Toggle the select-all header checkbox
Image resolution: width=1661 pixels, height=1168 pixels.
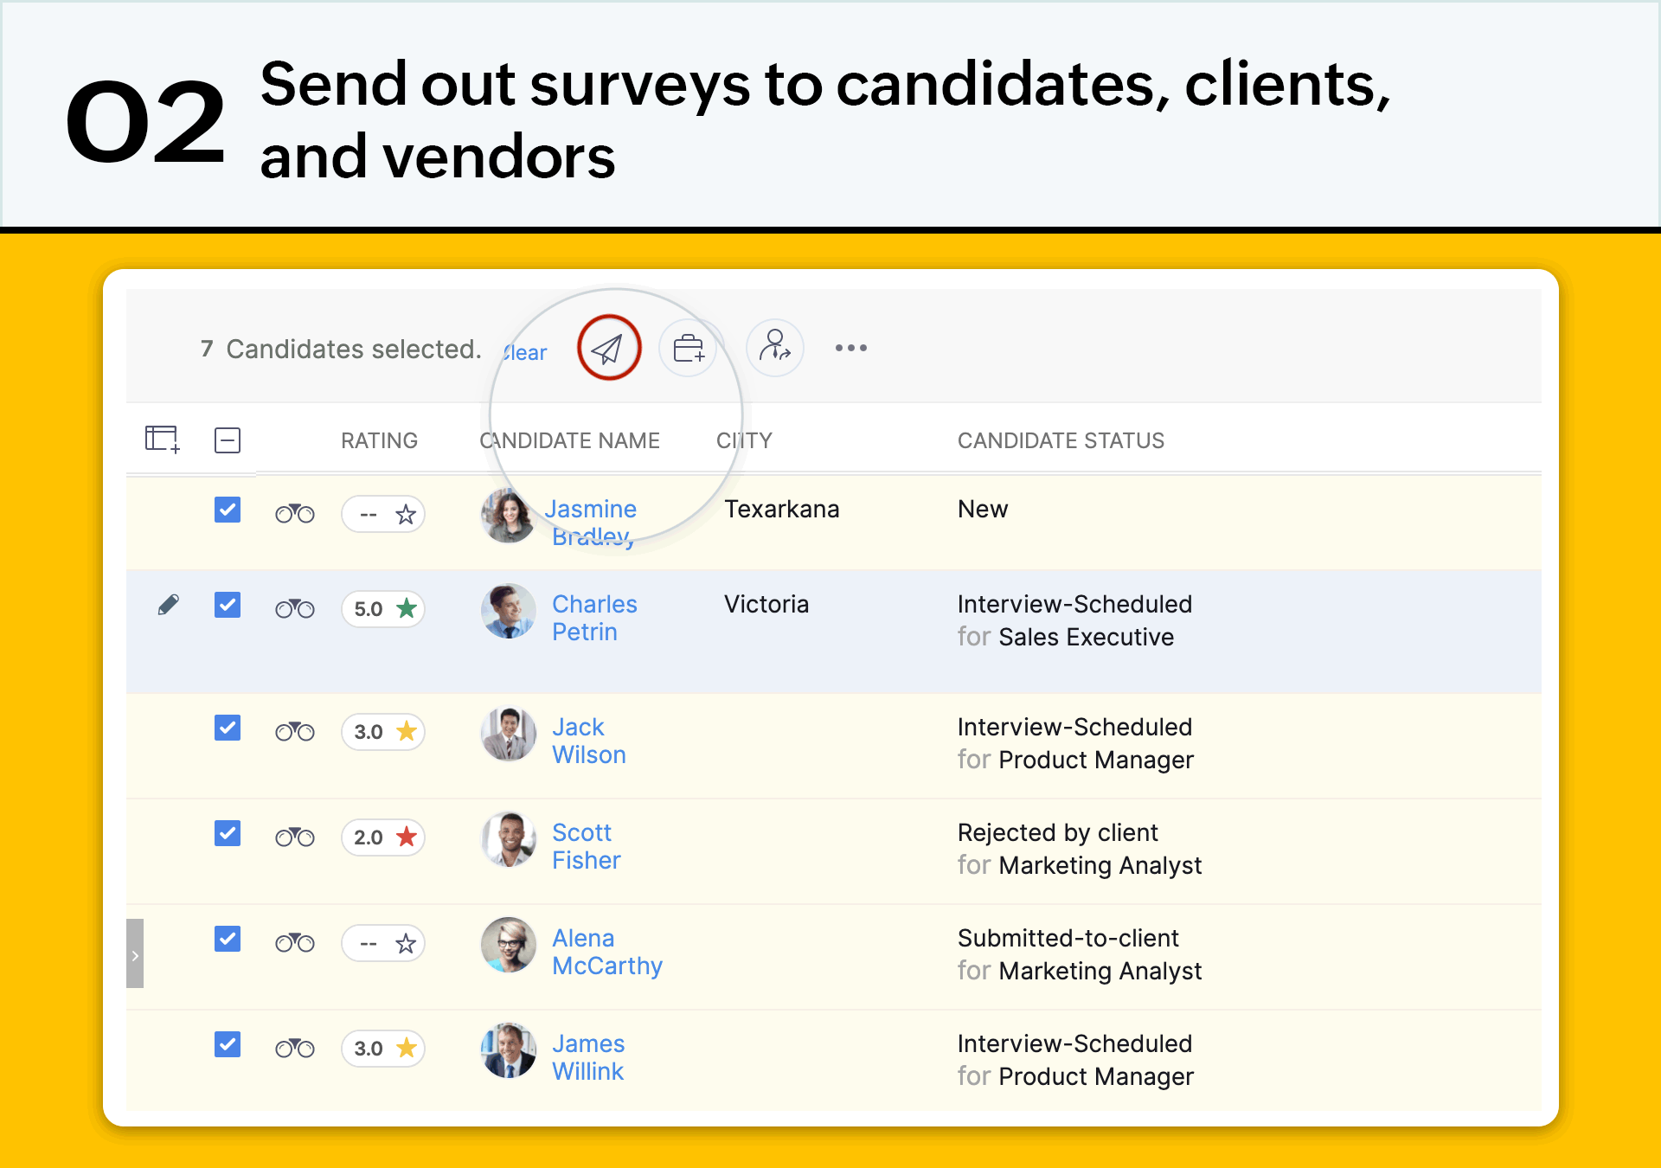point(228,440)
